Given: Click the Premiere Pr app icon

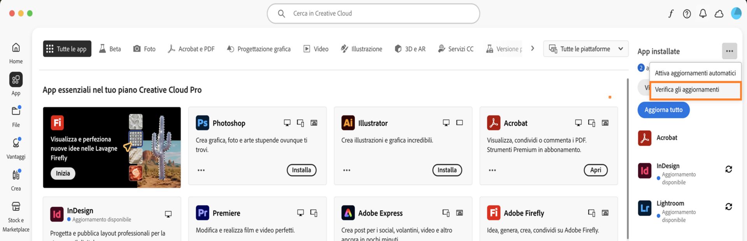Looking at the screenshot, I should (x=202, y=213).
